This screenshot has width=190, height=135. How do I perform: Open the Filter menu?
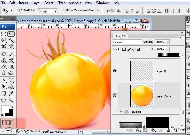pos(61,3)
